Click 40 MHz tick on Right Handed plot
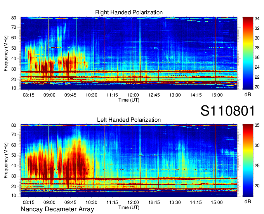Screen dimensions: 264x214 (x=14, y=59)
